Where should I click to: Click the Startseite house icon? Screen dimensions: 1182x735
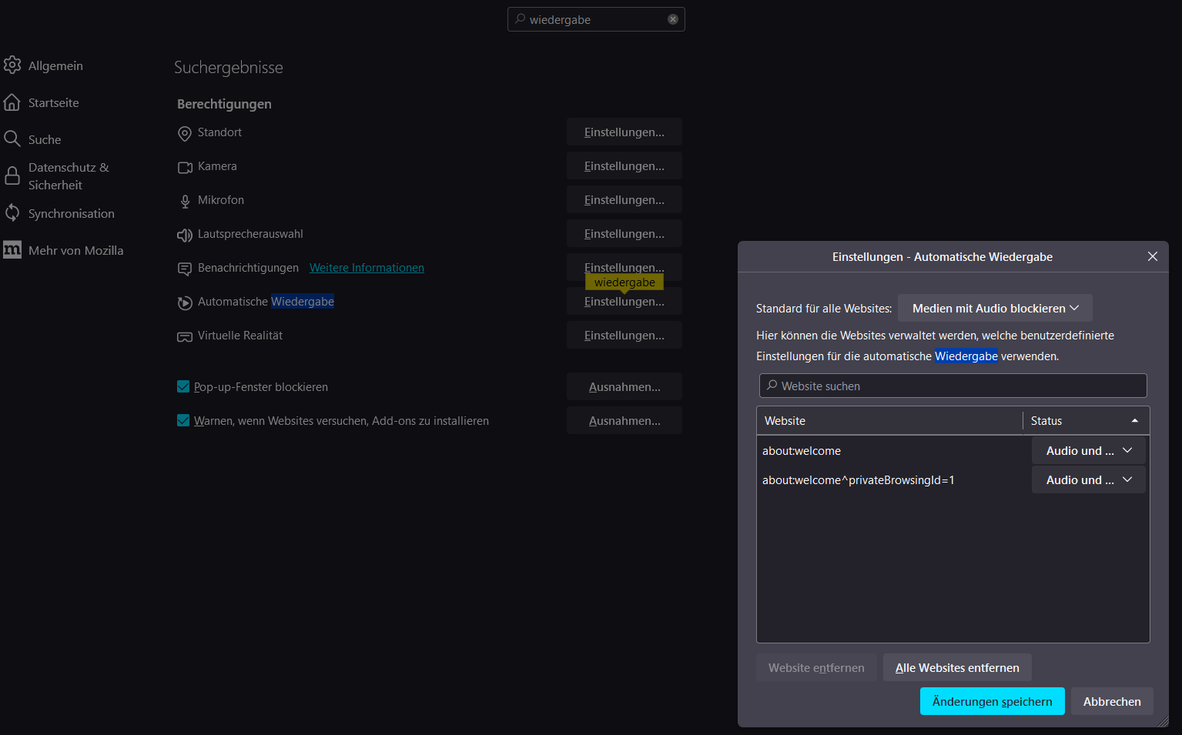pos(12,102)
